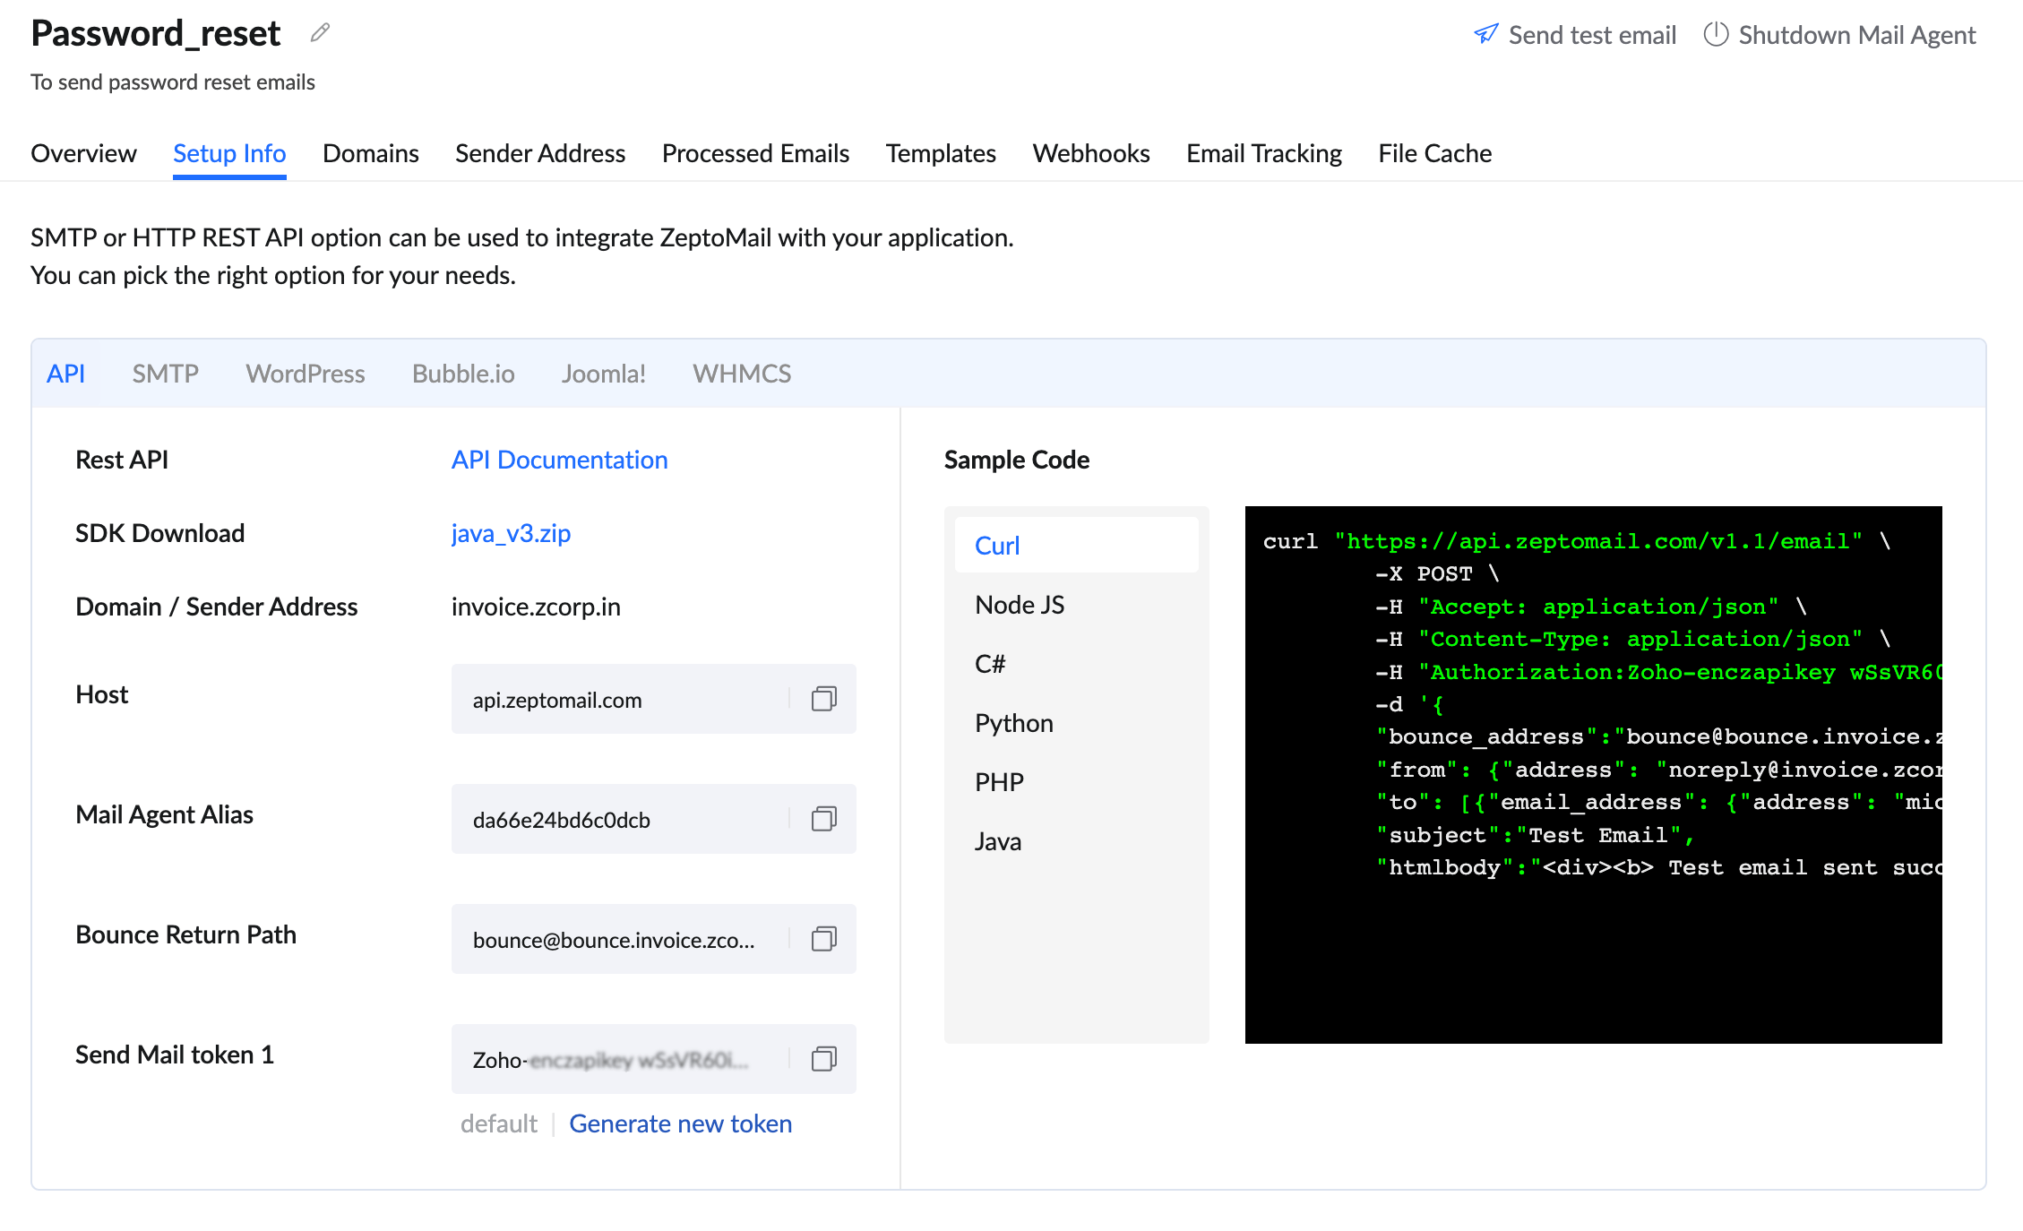
Task: Click the paper plane Send test email icon
Action: tap(1485, 34)
